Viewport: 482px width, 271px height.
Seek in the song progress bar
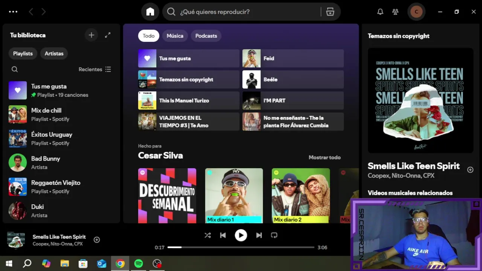pyautogui.click(x=241, y=247)
